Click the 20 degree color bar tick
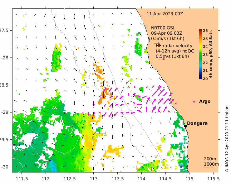Viewport: 231px width, 185px height. (x=205, y=79)
